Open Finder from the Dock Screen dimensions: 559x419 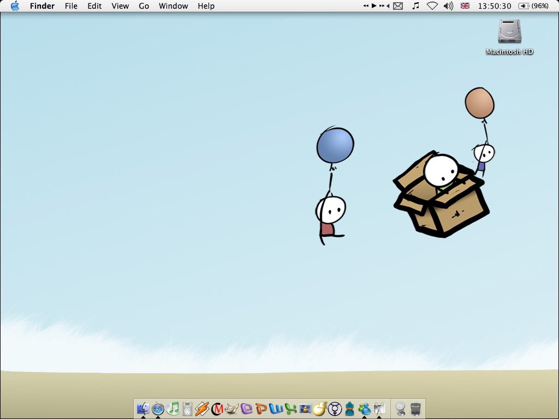coord(144,408)
